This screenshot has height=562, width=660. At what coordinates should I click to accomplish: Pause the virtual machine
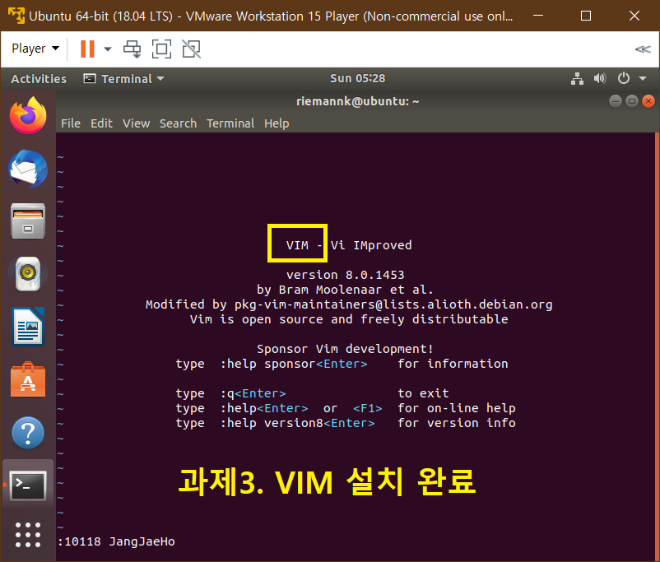(x=87, y=49)
